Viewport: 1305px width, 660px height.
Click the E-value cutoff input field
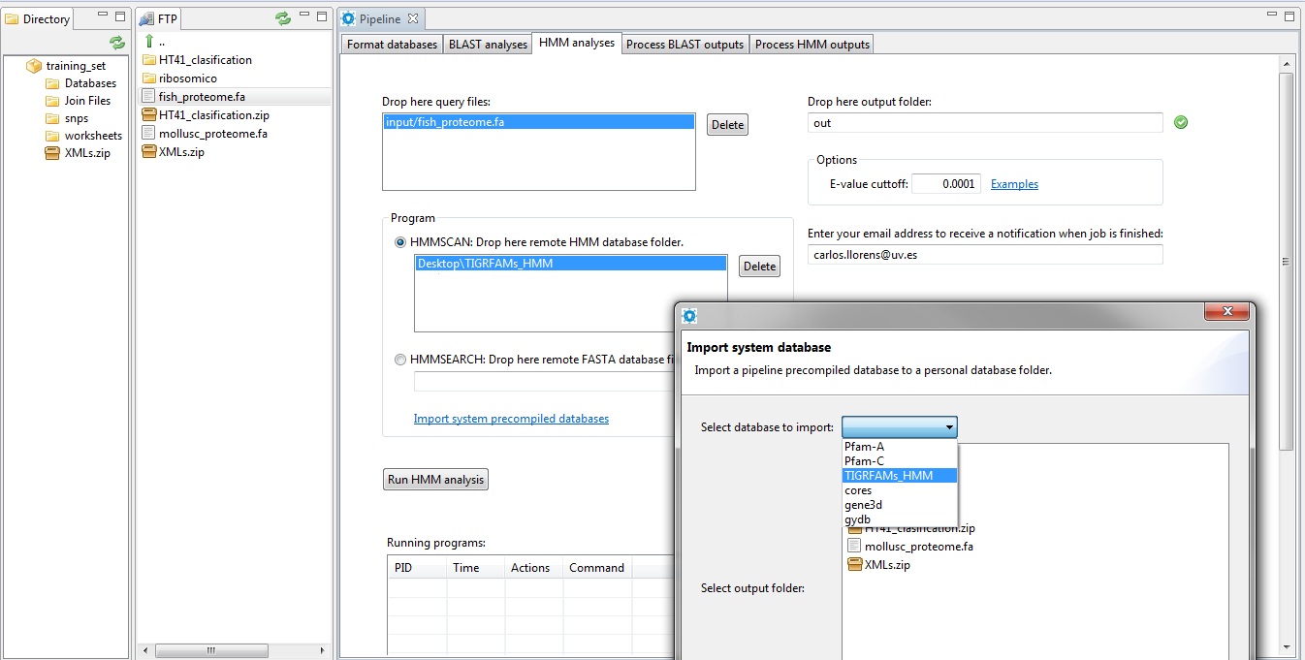tap(945, 184)
